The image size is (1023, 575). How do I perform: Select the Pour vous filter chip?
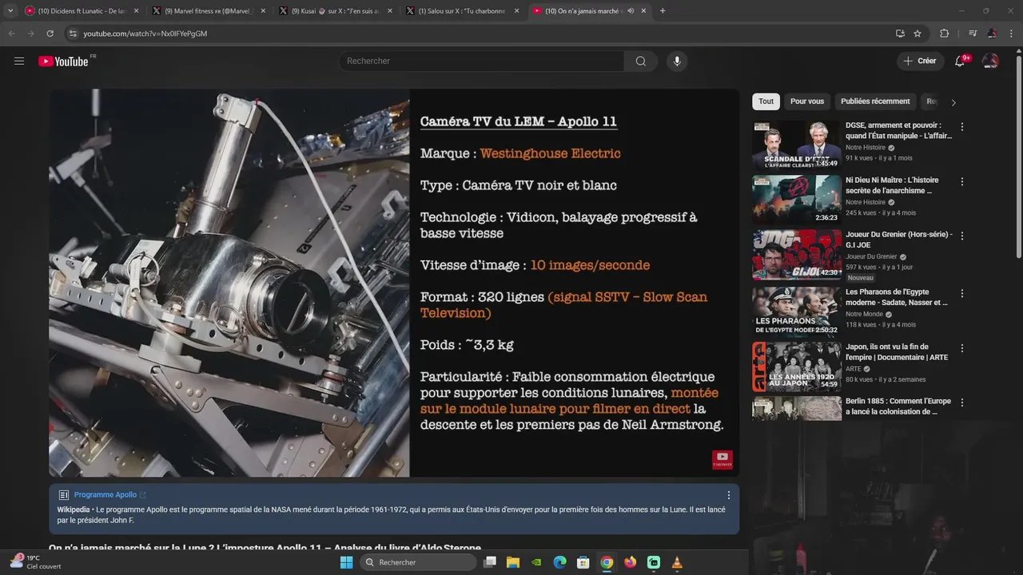[806, 101]
